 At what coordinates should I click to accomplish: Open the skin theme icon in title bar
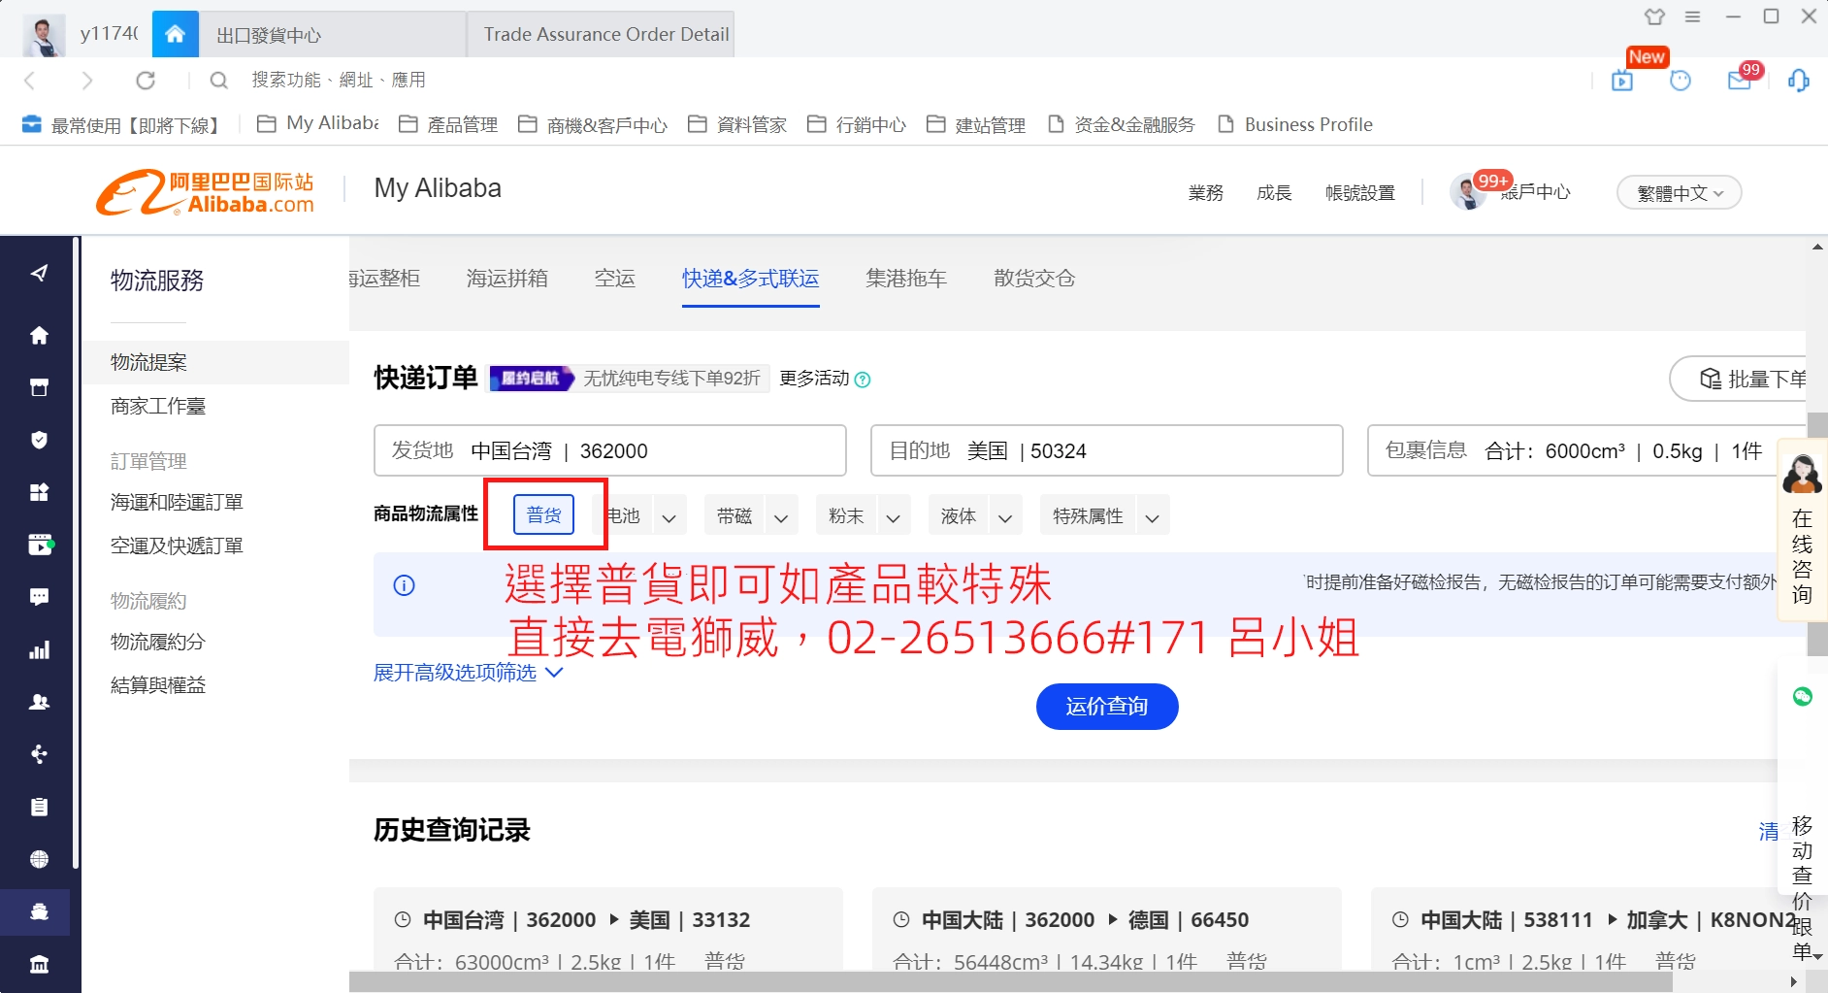pos(1654,17)
